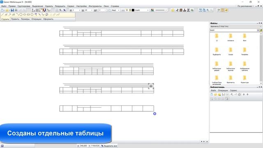Image resolution: width=263 pixels, height=148 pixels.
Task: Open the Слой layer dropdown
Action: pyautogui.click(x=148, y=10)
